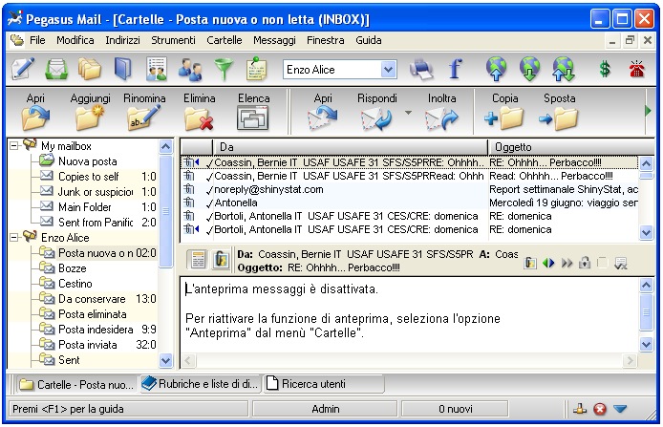Open the noticeboards notepad icon

257,69
